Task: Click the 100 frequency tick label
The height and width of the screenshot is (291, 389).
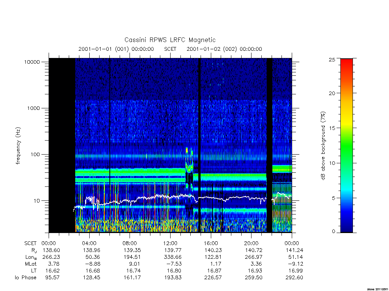Action: (x=35, y=155)
